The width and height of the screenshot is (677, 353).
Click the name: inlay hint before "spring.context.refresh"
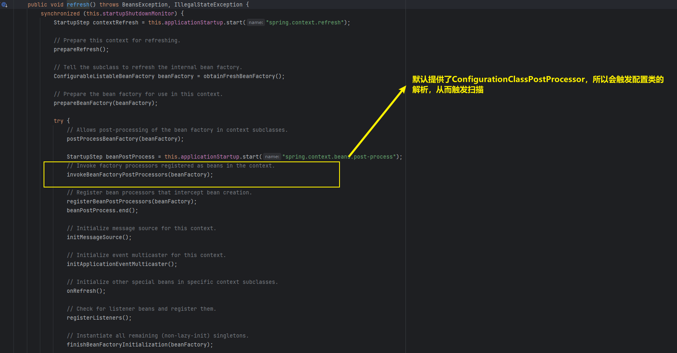coord(256,23)
